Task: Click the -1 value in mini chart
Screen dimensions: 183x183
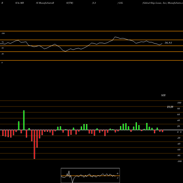Action: (x=117, y=178)
